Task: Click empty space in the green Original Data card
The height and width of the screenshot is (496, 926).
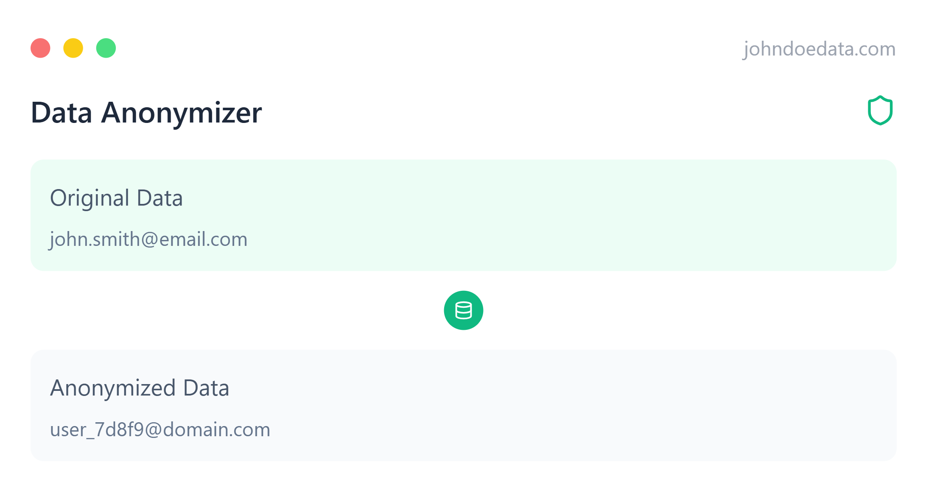Action: pos(551,215)
